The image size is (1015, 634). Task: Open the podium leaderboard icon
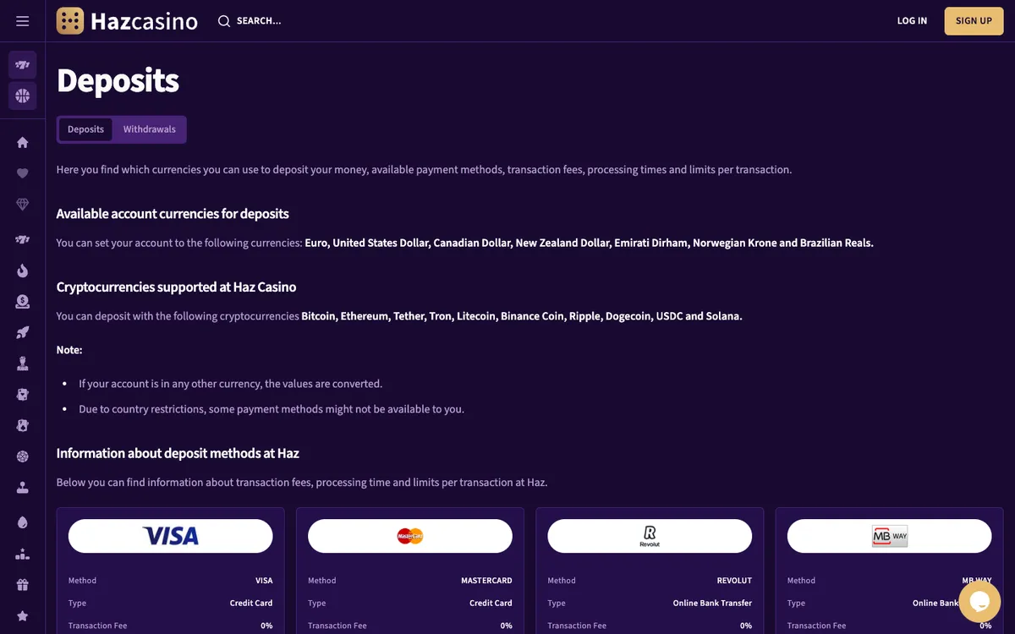click(23, 555)
